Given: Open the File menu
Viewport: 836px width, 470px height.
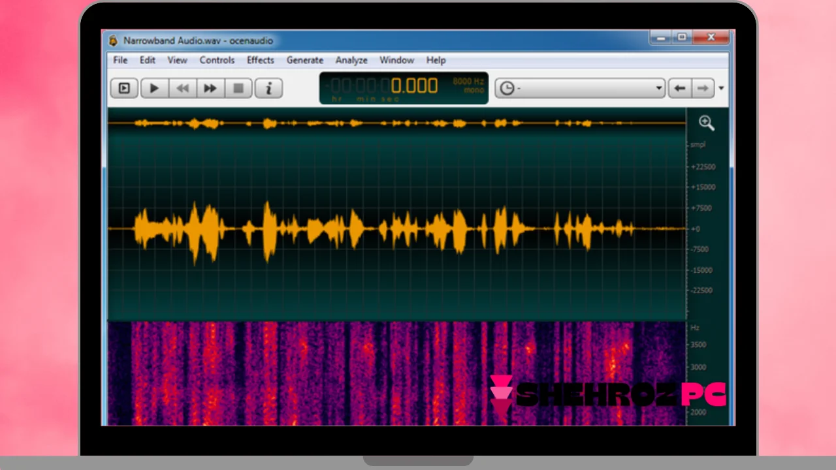Looking at the screenshot, I should pyautogui.click(x=120, y=60).
